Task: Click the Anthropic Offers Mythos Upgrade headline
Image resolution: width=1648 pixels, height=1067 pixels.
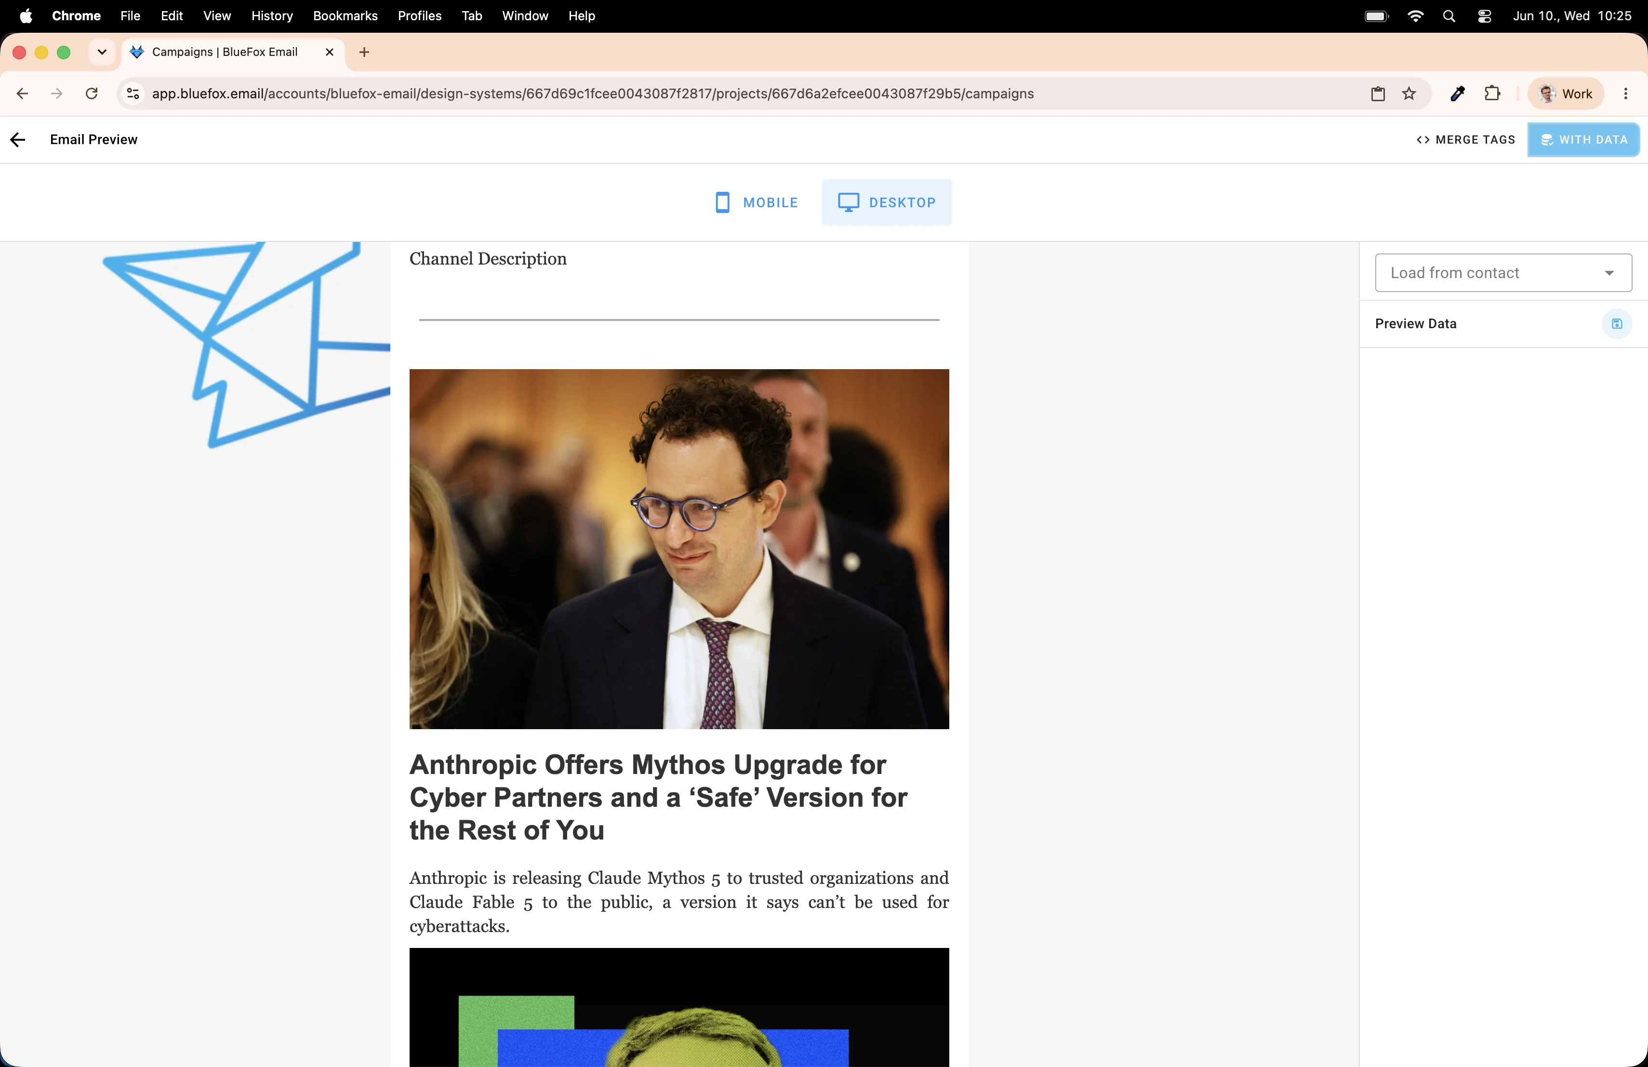Action: tap(658, 797)
